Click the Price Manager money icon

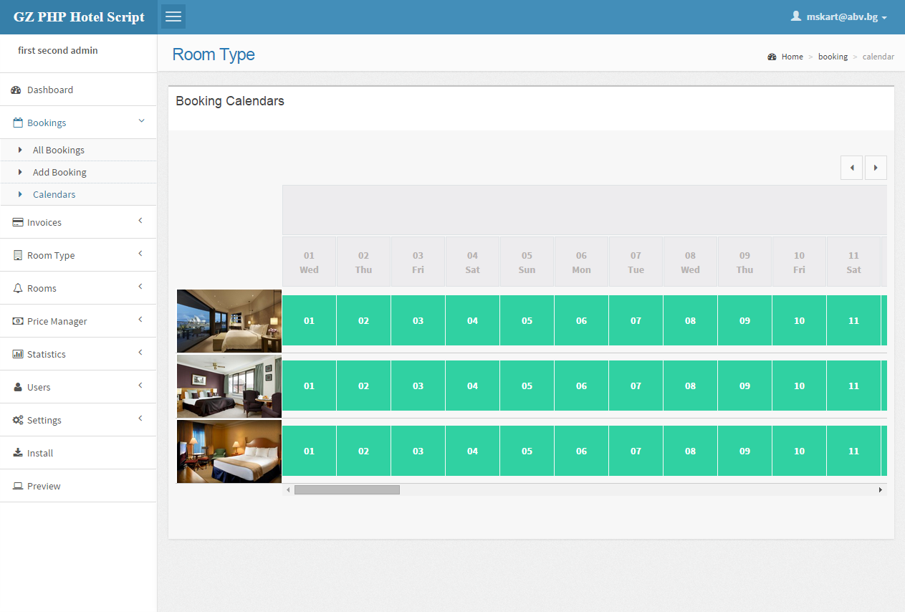(x=18, y=321)
